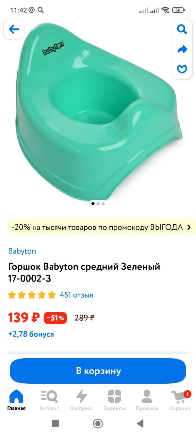
Task: Open the Главная home tab
Action: click(16, 400)
